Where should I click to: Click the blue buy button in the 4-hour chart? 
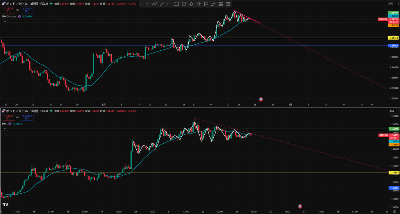point(27,10)
